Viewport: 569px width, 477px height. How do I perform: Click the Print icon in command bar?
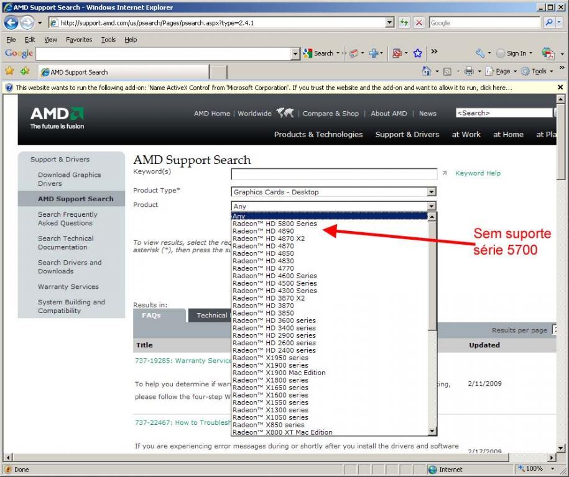click(469, 71)
